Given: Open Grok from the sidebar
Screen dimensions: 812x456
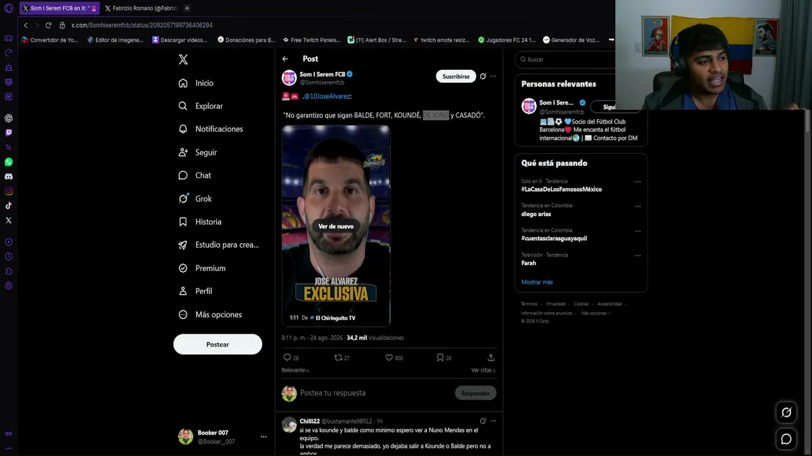Looking at the screenshot, I should (x=195, y=198).
